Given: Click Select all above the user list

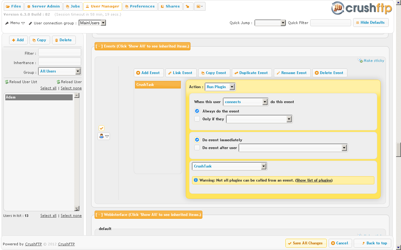Looking at the screenshot, I should [49, 88].
